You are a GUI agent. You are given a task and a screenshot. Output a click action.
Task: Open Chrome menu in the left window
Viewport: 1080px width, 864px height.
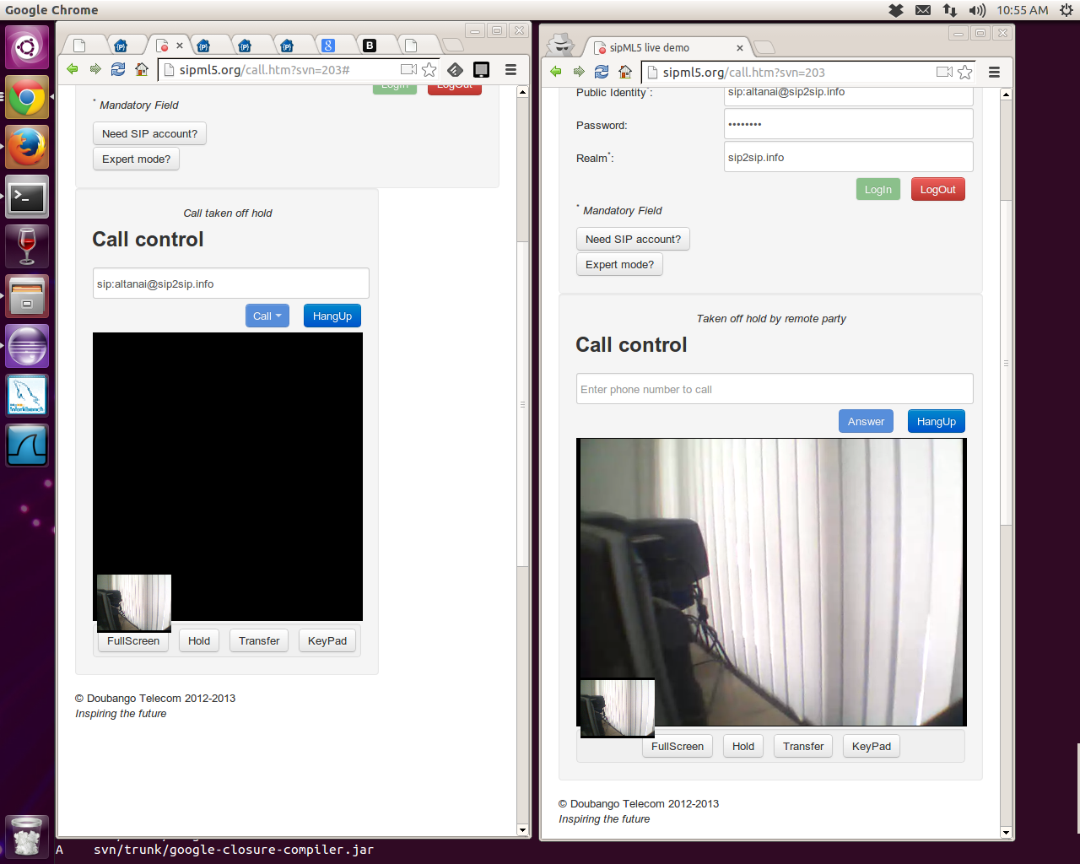[510, 69]
